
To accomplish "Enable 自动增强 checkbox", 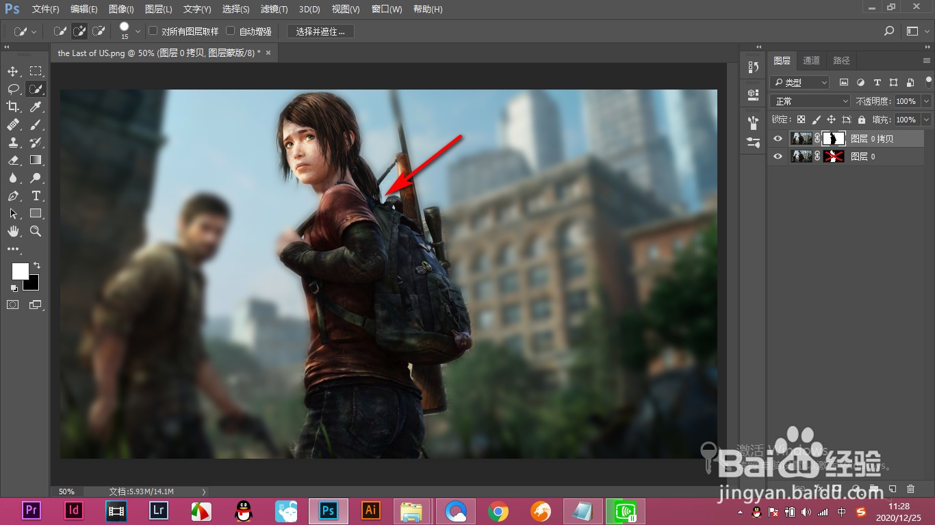I will (231, 31).
